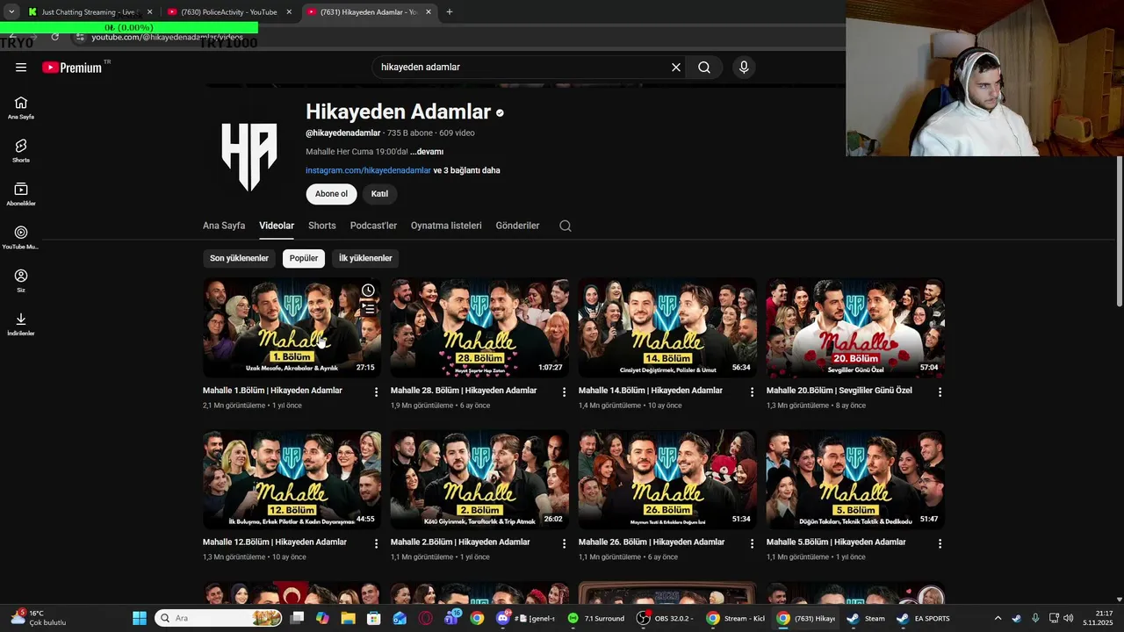Play the Mahalle 5.Bölüm thumbnail
The height and width of the screenshot is (632, 1124).
855,479
